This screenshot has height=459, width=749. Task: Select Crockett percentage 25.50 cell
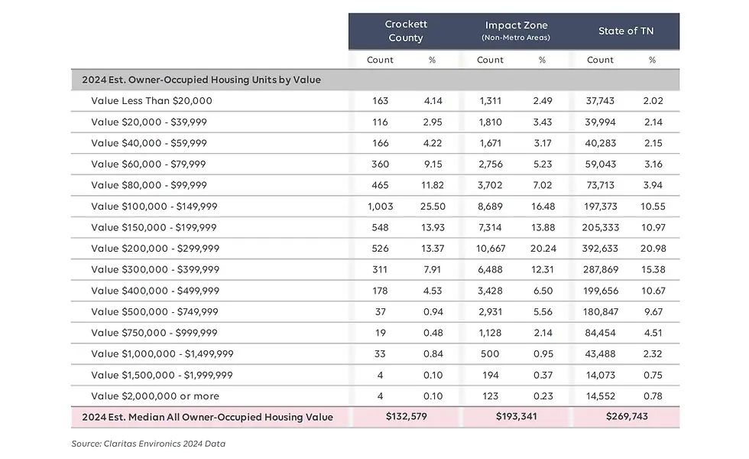click(433, 207)
